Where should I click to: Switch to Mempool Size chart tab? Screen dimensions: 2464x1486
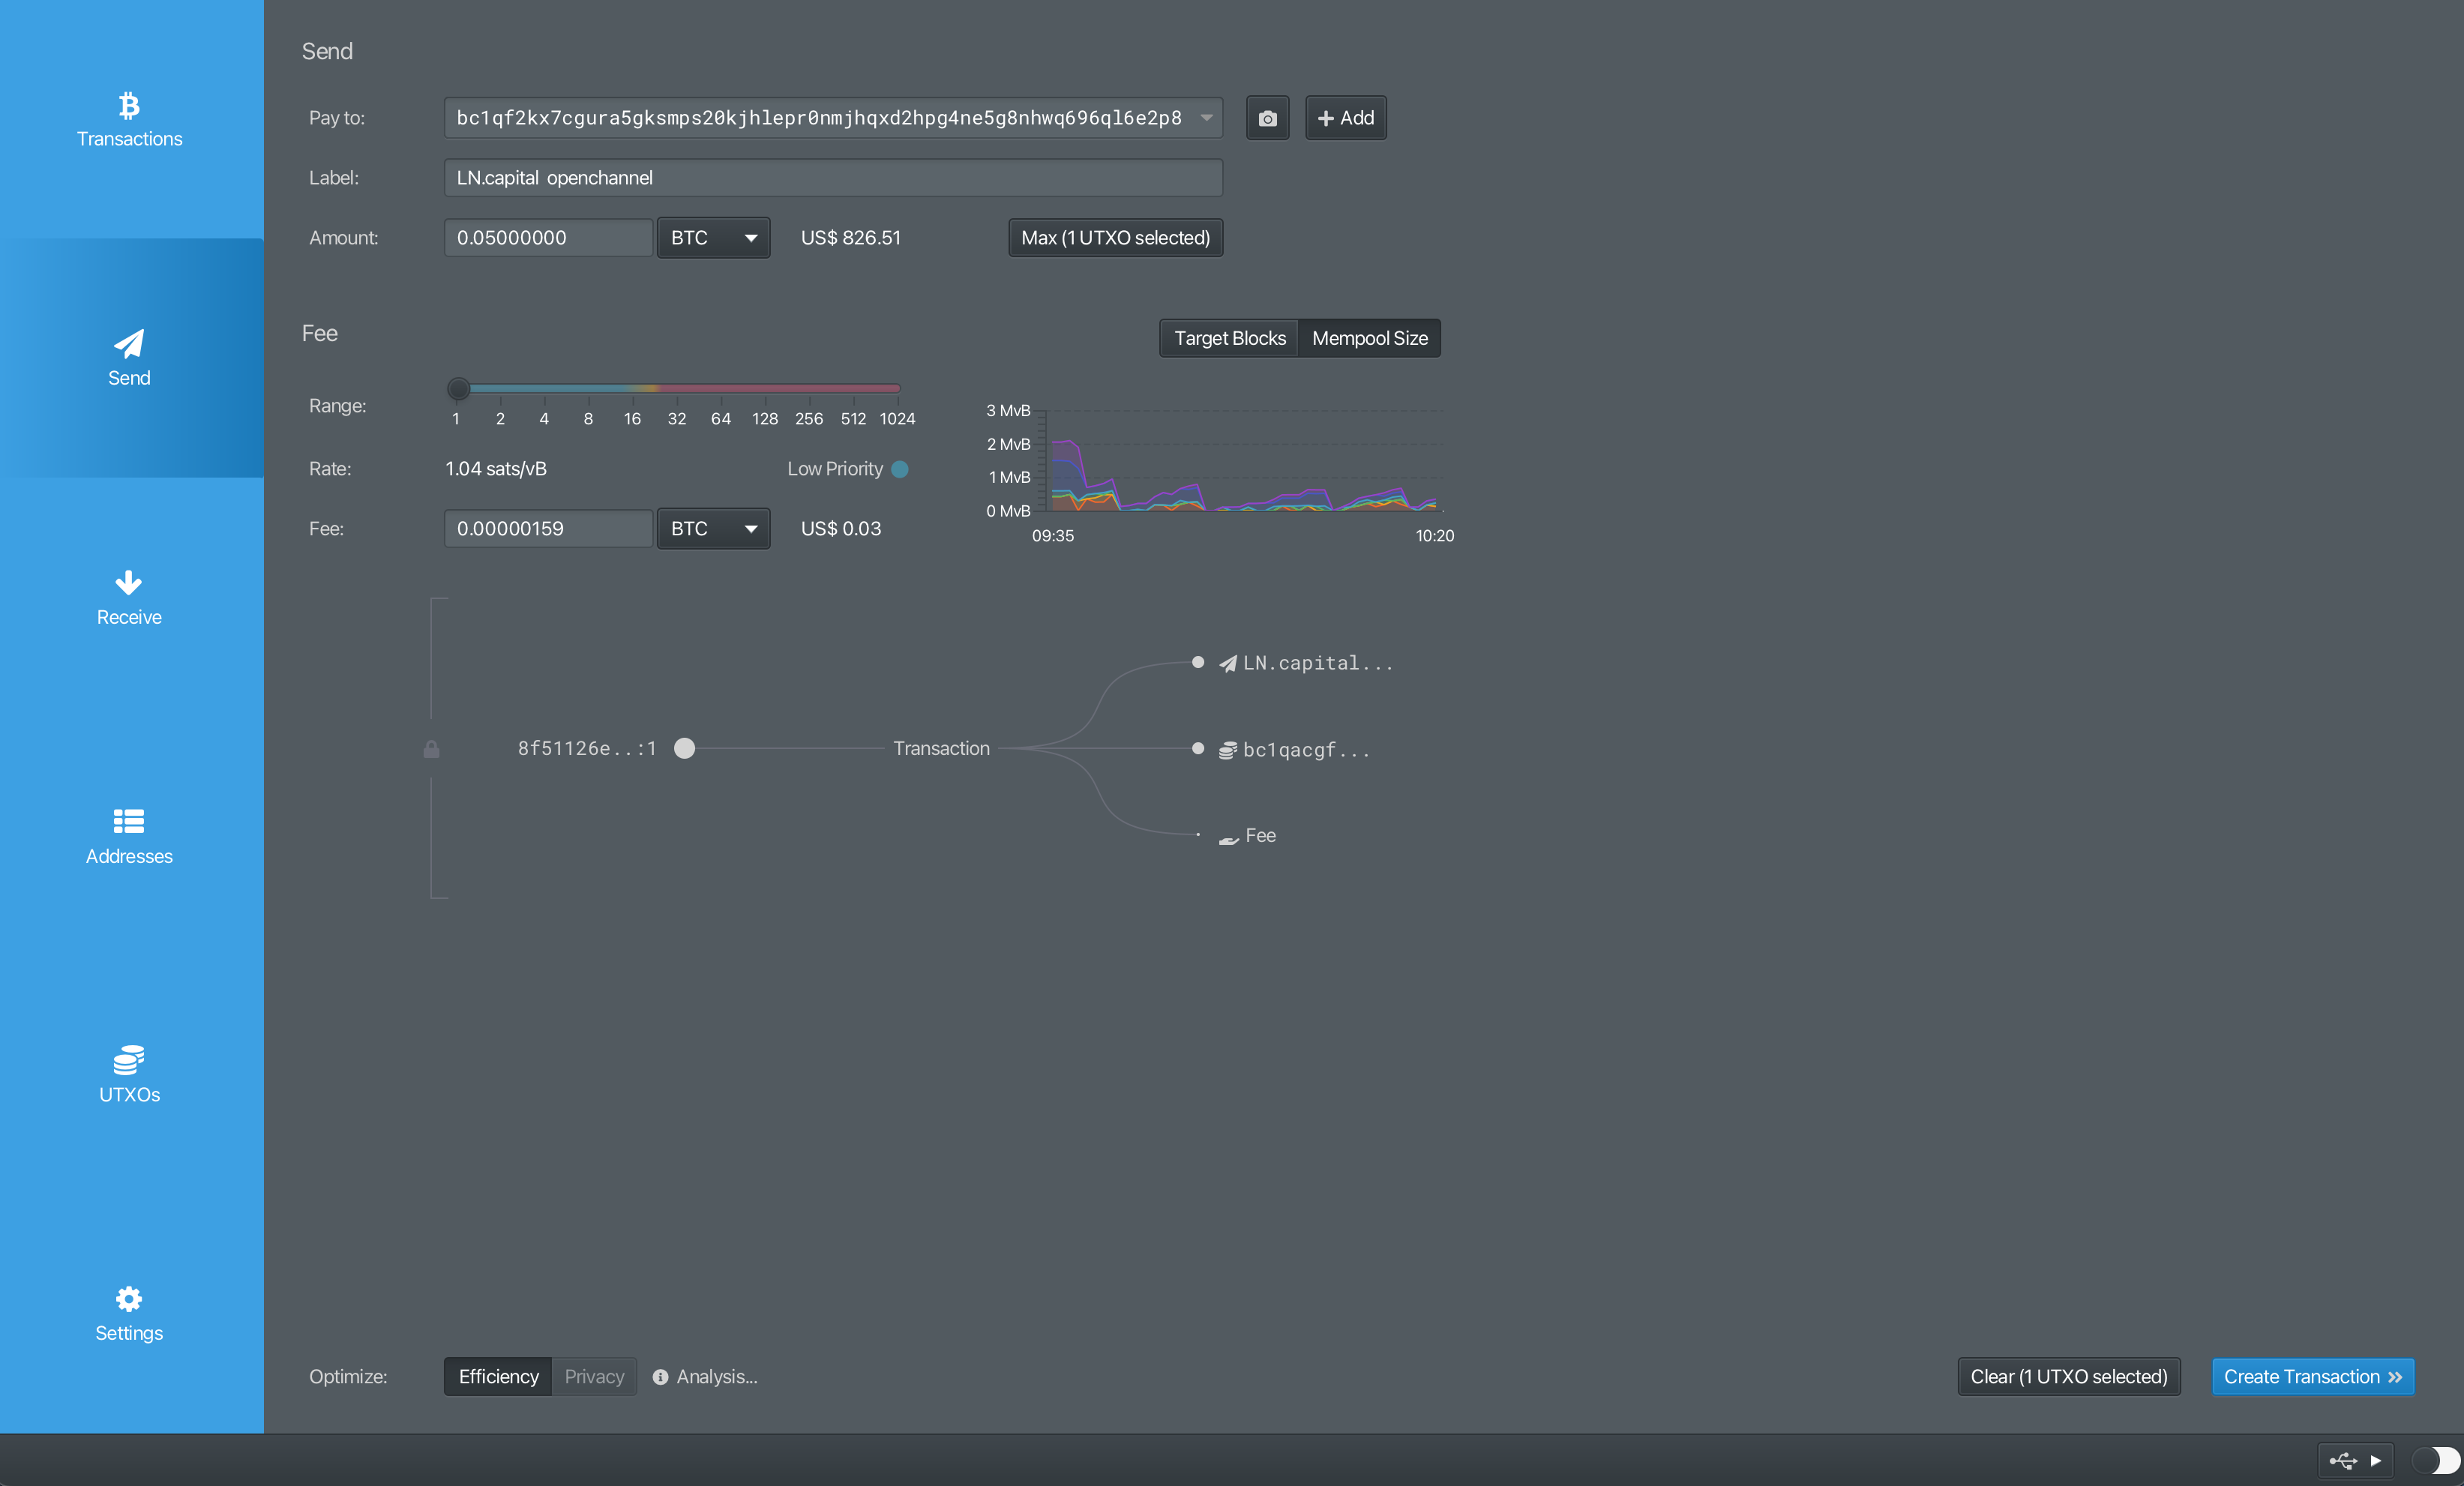point(1369,338)
